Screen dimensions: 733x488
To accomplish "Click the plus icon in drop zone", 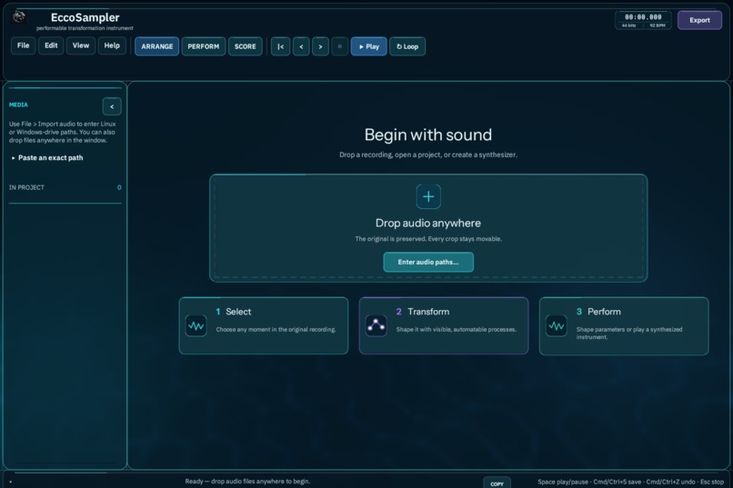I will [x=428, y=196].
